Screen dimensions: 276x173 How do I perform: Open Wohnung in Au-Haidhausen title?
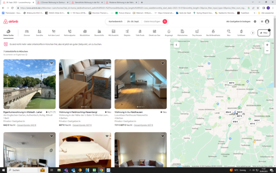(x=129, y=112)
